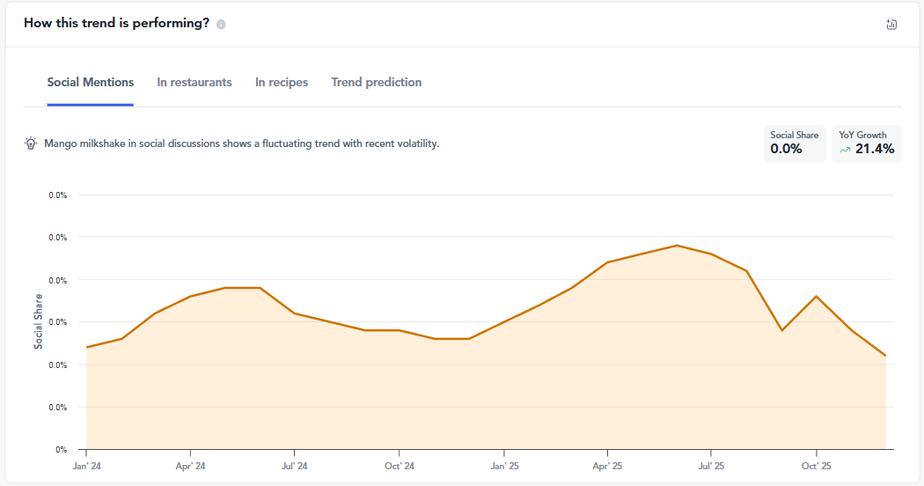This screenshot has height=486, width=924.
Task: Select the Oct' 25 axis label
Action: click(x=816, y=466)
